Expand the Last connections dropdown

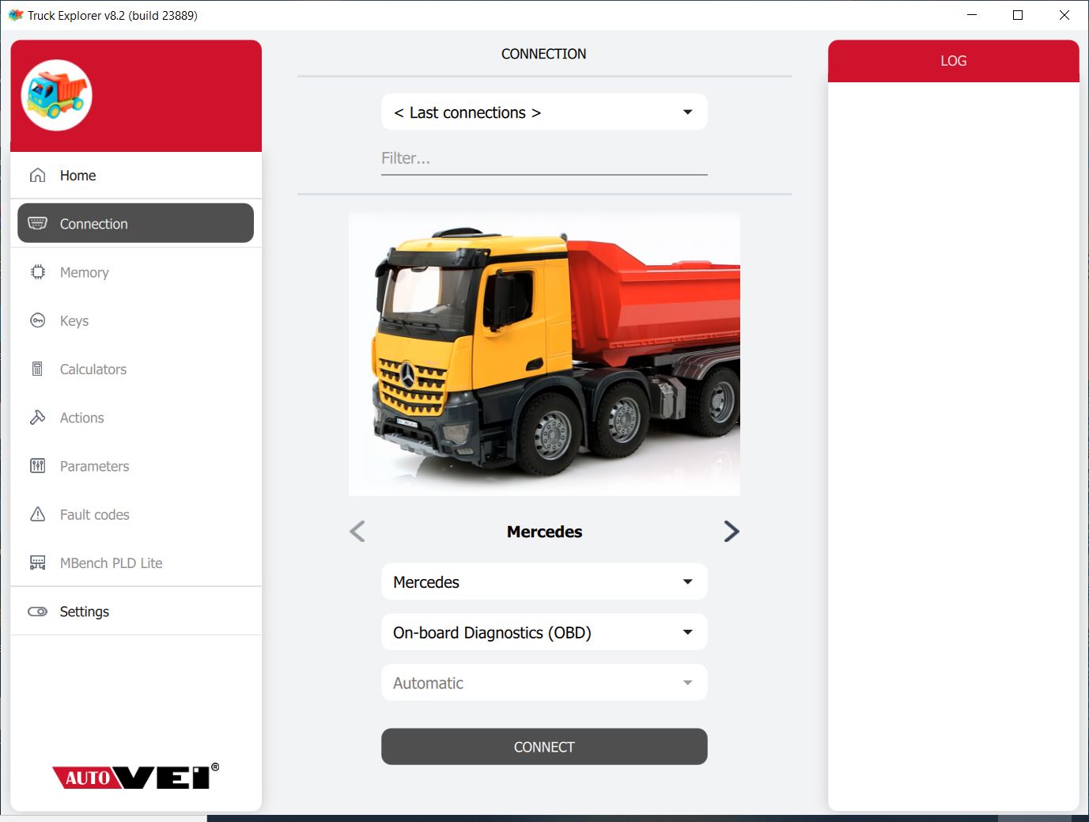[x=544, y=112]
